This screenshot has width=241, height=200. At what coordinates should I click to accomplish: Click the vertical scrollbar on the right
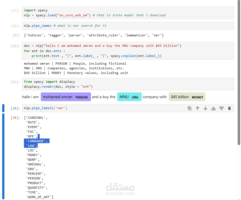239,72
